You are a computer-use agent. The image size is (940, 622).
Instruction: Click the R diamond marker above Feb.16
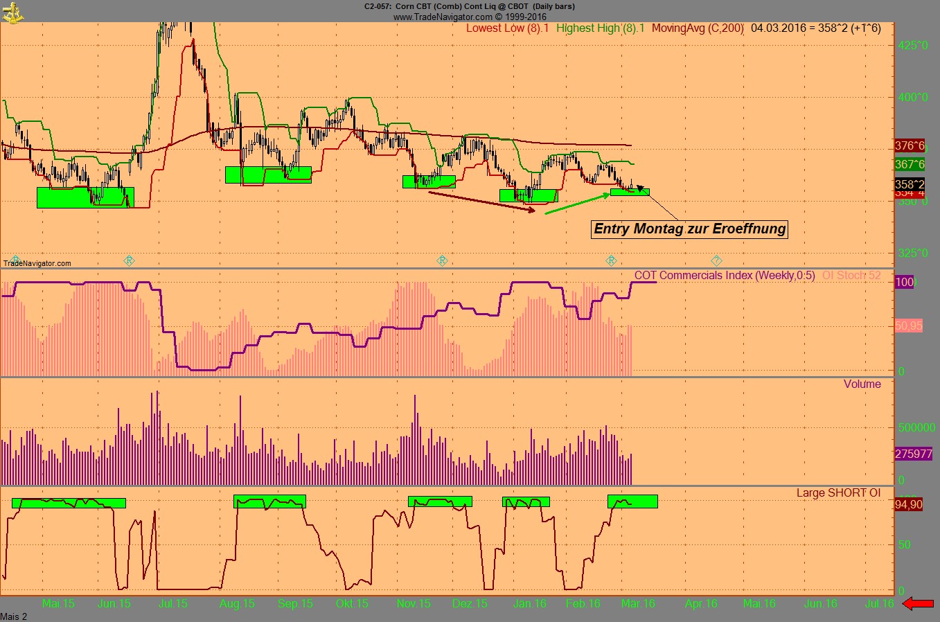pyautogui.click(x=611, y=260)
